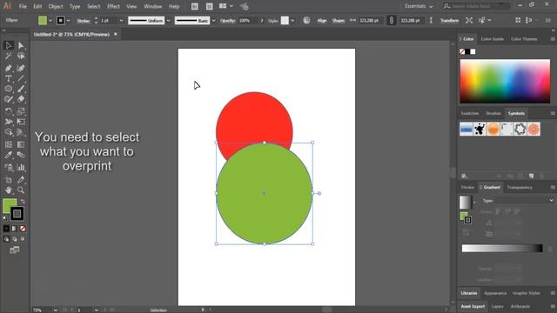Click the black Stroke box in toolbox
The image size is (557, 313).
(17, 214)
